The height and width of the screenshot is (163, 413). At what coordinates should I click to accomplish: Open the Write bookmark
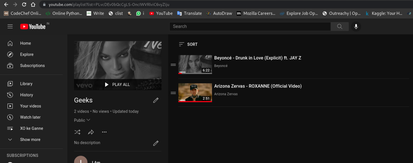(95, 13)
